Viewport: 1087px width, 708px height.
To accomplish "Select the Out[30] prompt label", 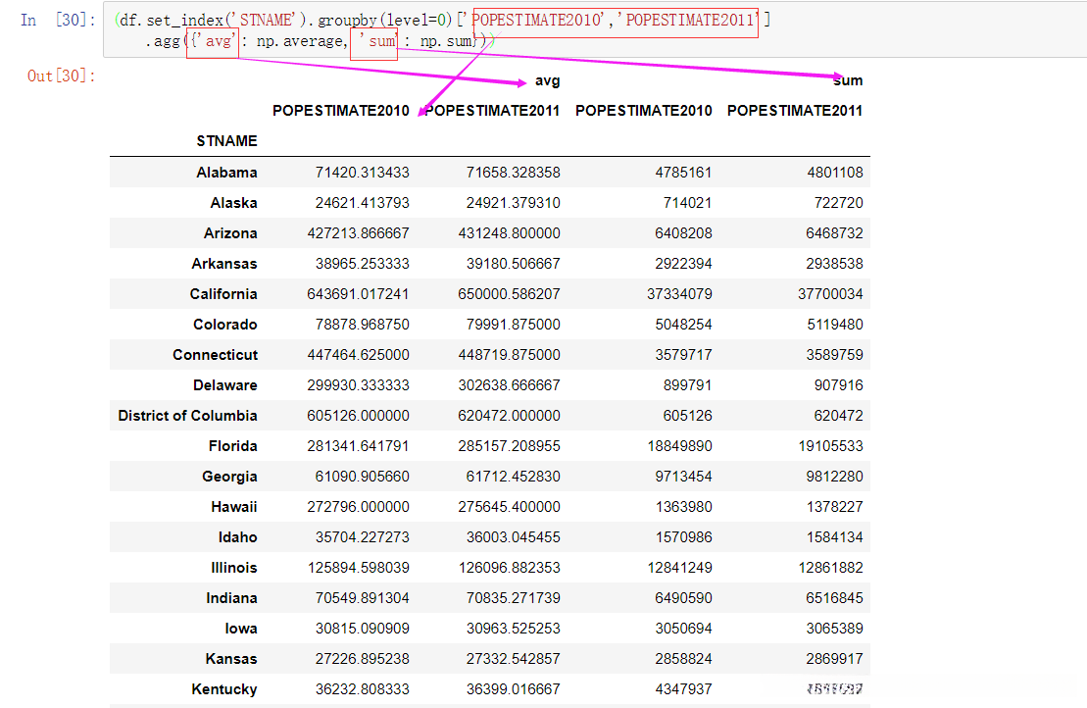I will (61, 76).
